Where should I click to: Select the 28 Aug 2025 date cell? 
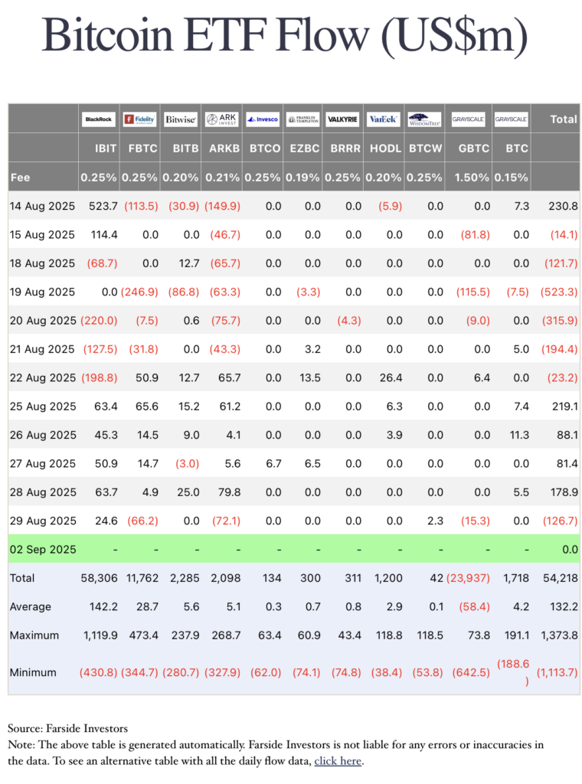pos(43,492)
